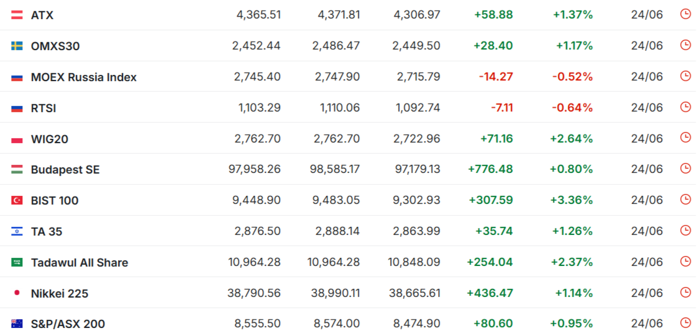Open the MOEX Russia Index link
Screen dimensions: 697x333
click(x=84, y=78)
